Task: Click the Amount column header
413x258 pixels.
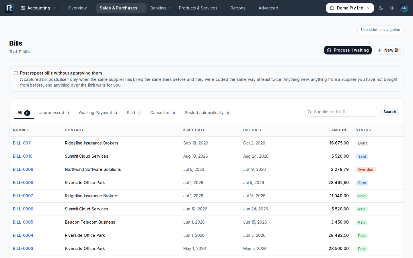Action: pyautogui.click(x=340, y=130)
